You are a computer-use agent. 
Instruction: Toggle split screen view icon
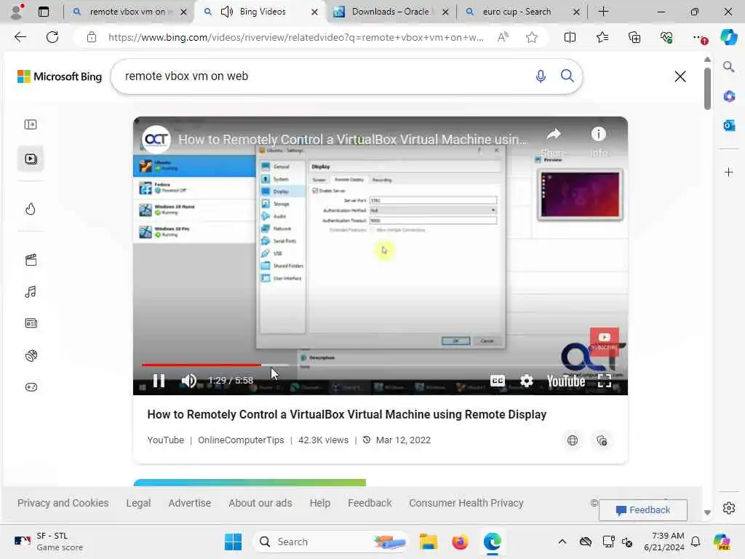click(570, 37)
